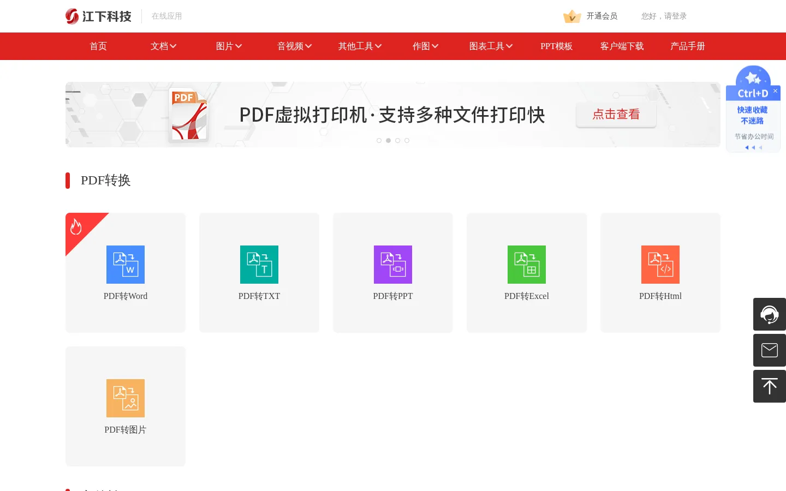This screenshot has height=491, width=786.
Task: Open PPT模板 page
Action: pyautogui.click(x=557, y=46)
